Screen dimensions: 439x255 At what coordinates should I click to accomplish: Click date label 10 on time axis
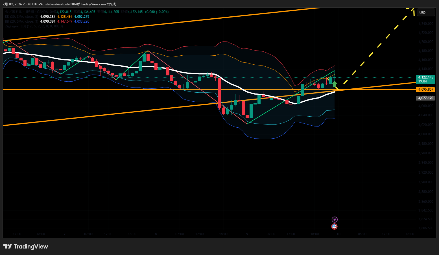tap(338, 234)
